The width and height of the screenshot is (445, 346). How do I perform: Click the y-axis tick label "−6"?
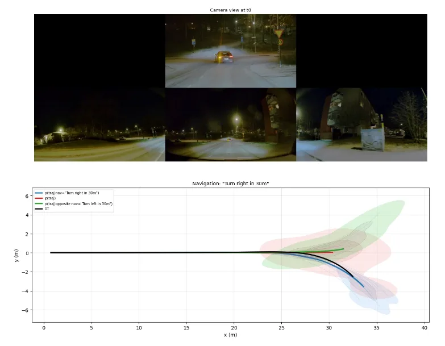pos(25,310)
